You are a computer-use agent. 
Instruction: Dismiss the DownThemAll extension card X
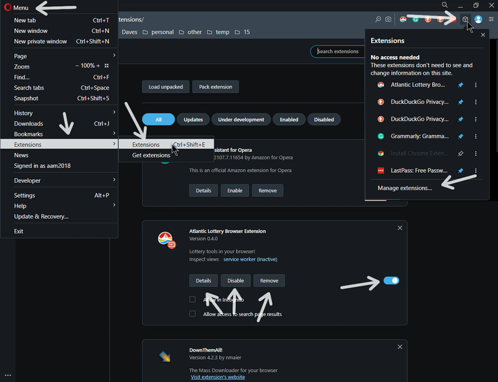(x=400, y=347)
